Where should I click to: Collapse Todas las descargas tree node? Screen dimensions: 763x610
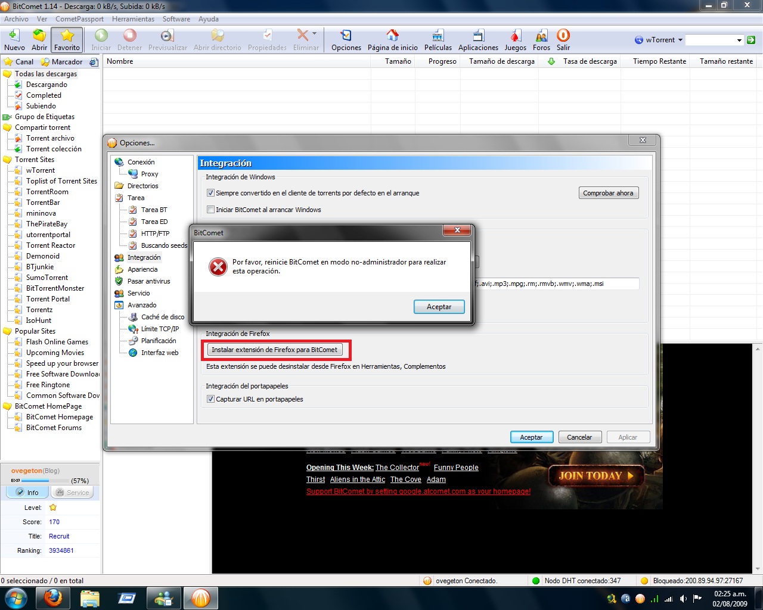8,74
